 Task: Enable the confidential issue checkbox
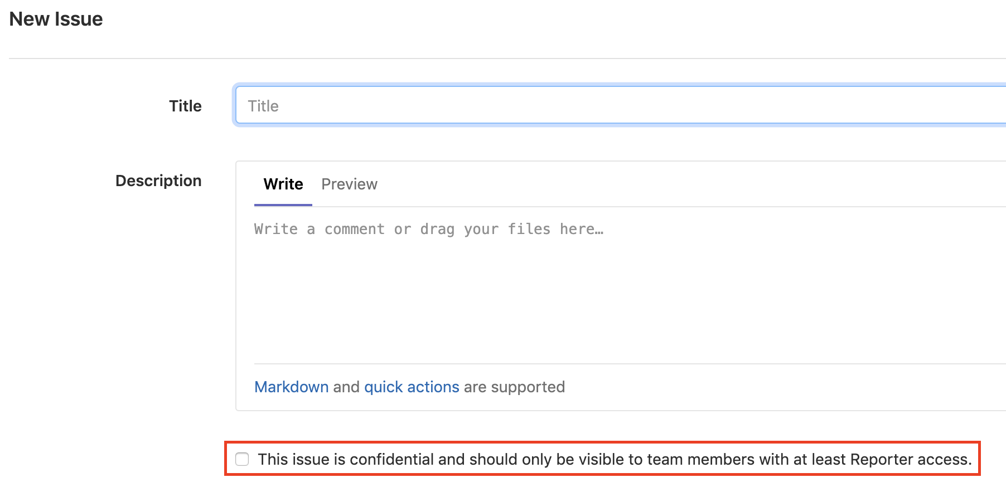coord(242,459)
